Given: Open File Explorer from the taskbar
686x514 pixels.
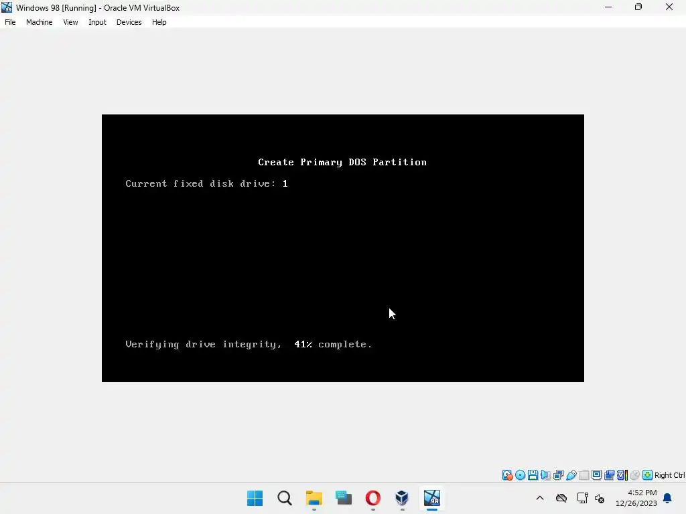Looking at the screenshot, I should click(314, 498).
